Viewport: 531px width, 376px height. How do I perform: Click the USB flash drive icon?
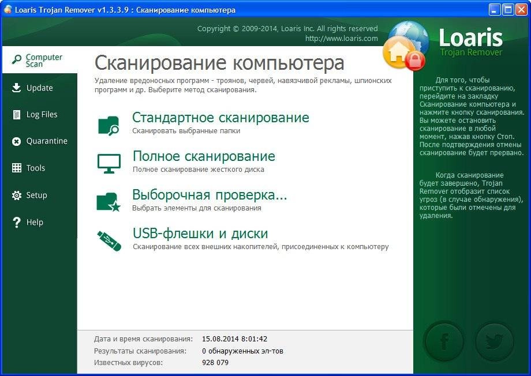pyautogui.click(x=109, y=241)
